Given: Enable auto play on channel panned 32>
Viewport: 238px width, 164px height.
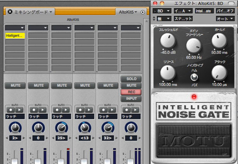Looking at the screenshot, I should coord(112,110).
